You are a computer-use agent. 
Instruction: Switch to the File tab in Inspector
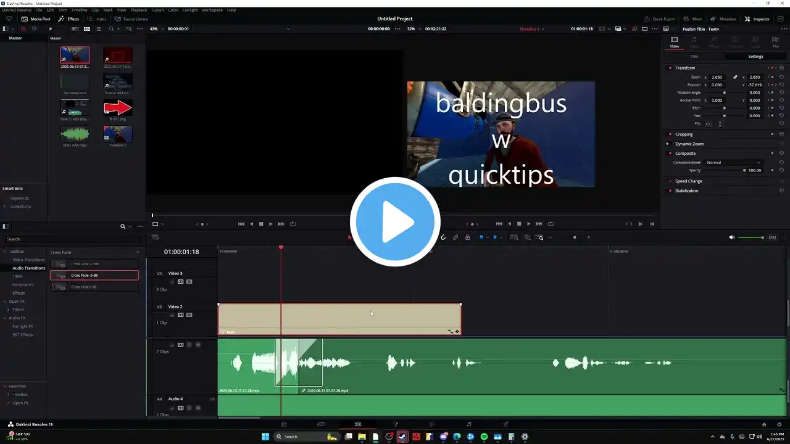[776, 42]
